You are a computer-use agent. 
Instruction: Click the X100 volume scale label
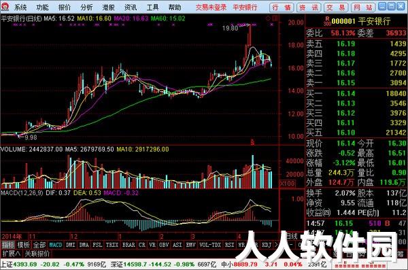[x=288, y=184]
